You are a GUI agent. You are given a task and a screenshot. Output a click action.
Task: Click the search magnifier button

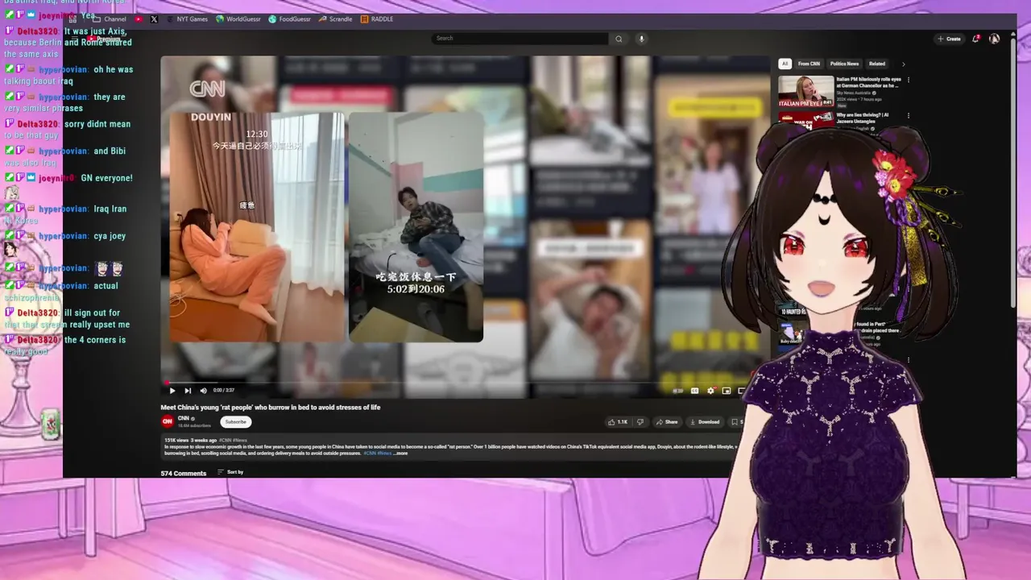coord(619,39)
